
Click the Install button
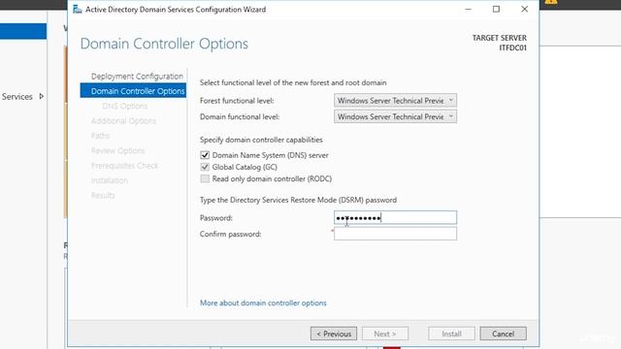tap(451, 333)
